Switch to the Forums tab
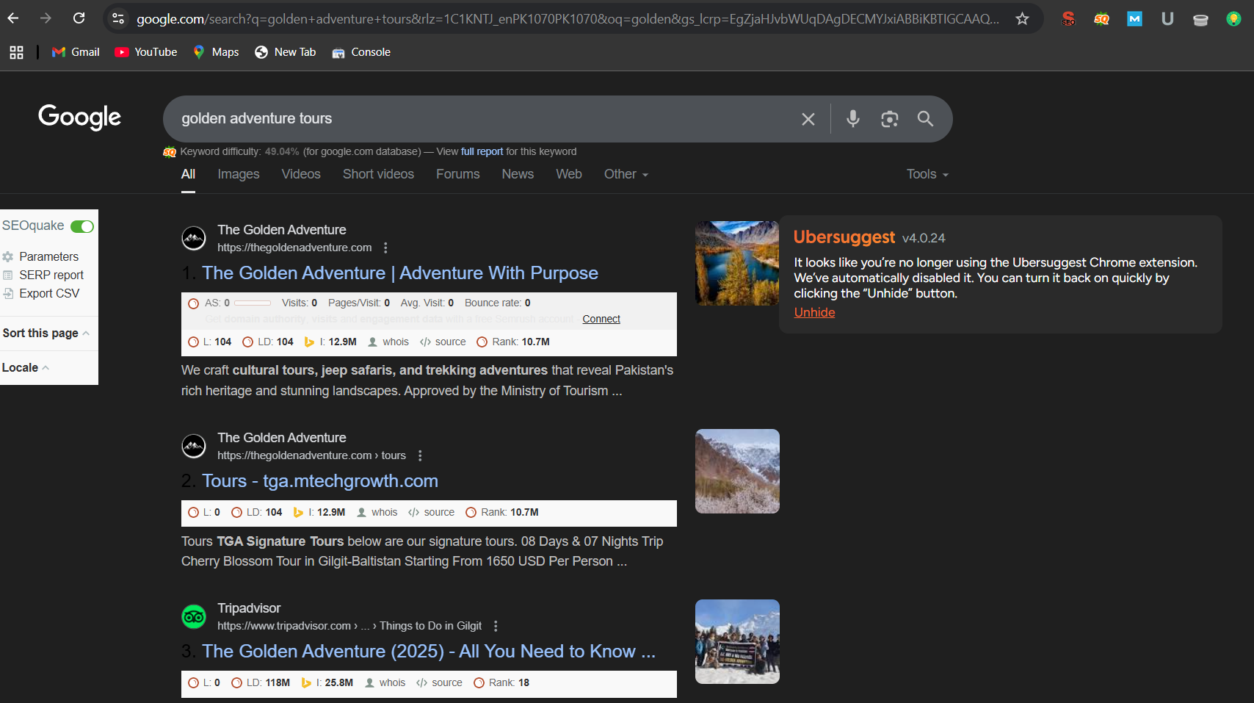Image resolution: width=1254 pixels, height=703 pixels. 458,174
